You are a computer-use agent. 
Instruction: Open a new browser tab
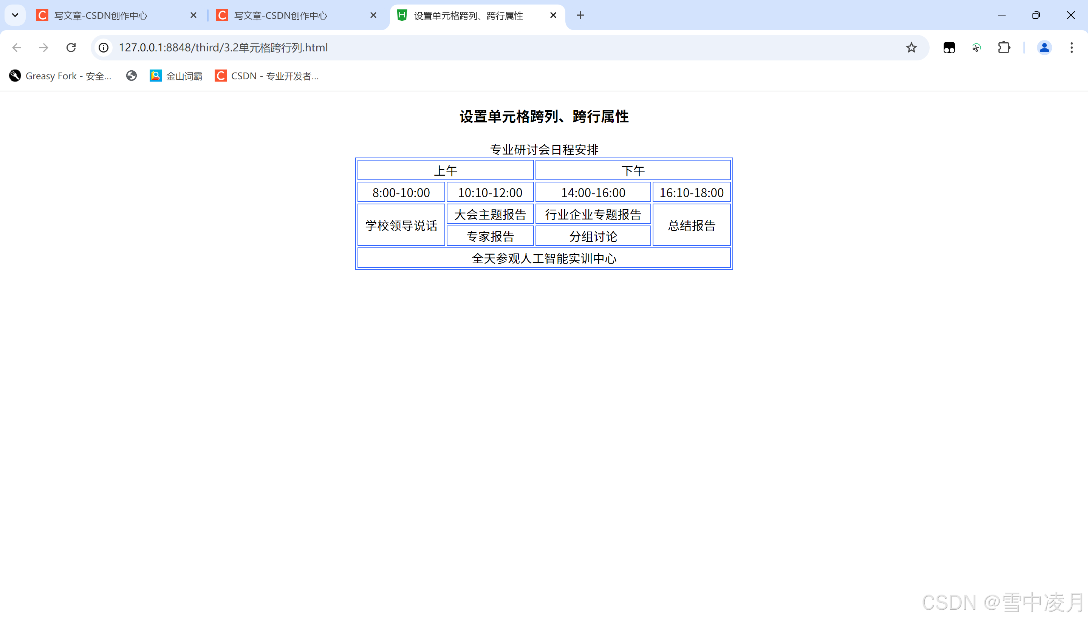(x=580, y=15)
